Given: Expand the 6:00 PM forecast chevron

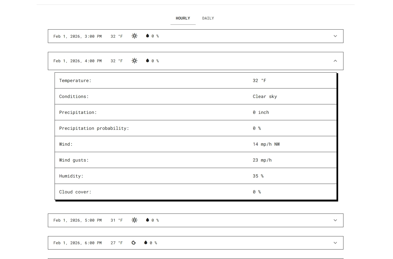Looking at the screenshot, I should coord(335,243).
